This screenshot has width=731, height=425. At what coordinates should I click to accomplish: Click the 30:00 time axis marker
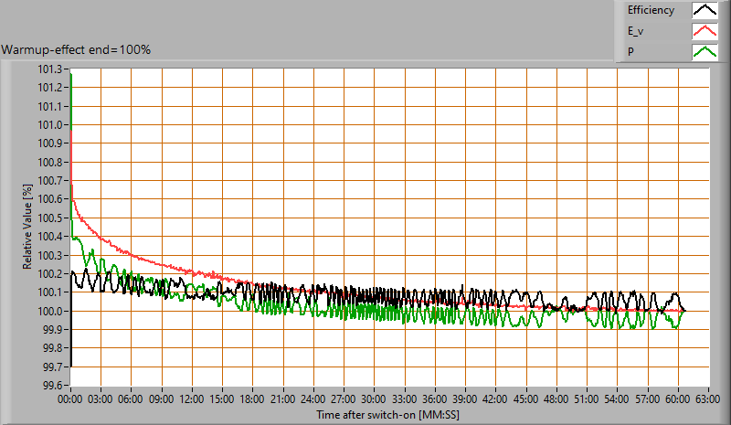[374, 399]
